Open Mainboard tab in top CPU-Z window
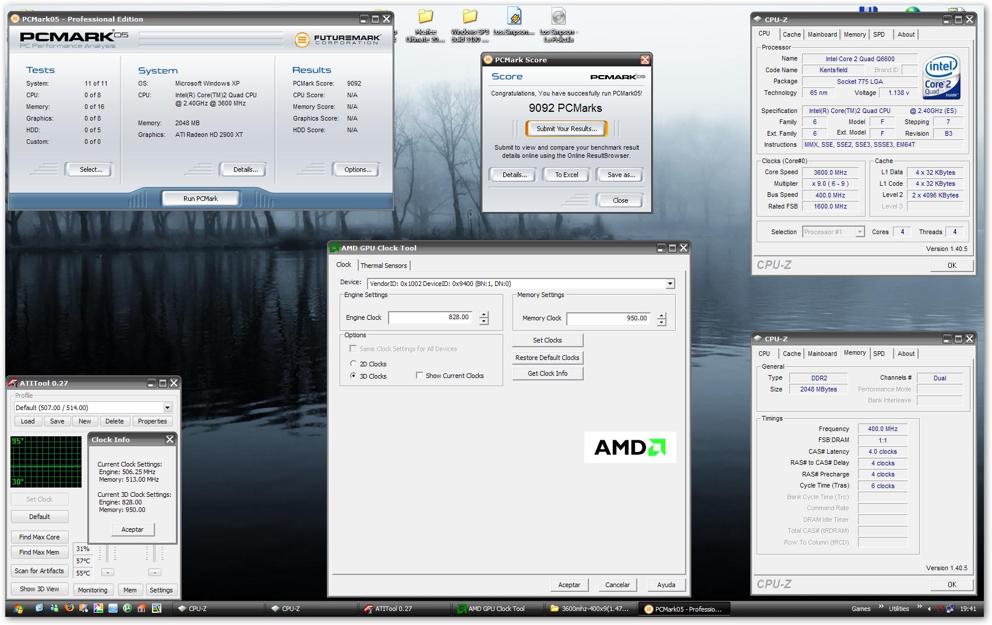 coord(822,34)
